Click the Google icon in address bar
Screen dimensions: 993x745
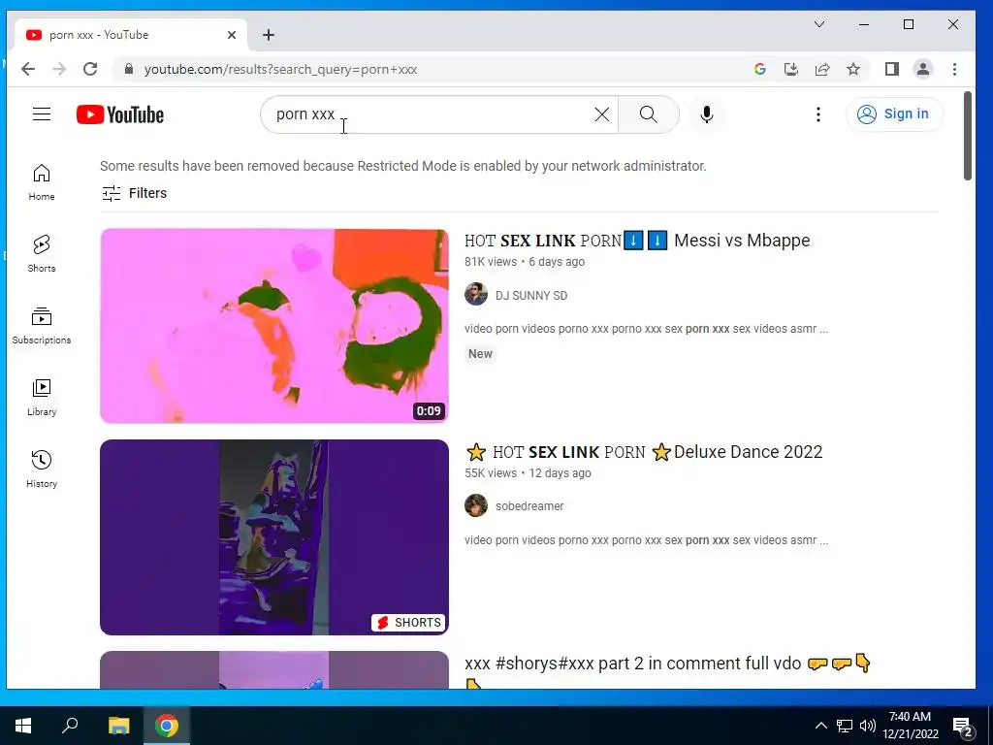coord(760,69)
